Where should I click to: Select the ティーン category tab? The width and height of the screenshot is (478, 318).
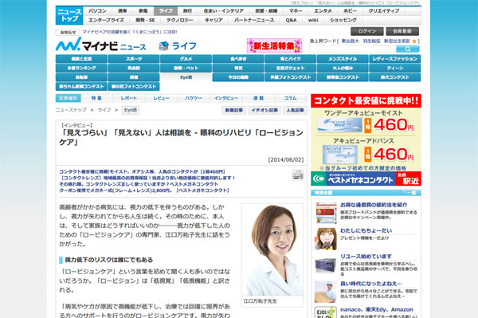(395, 68)
